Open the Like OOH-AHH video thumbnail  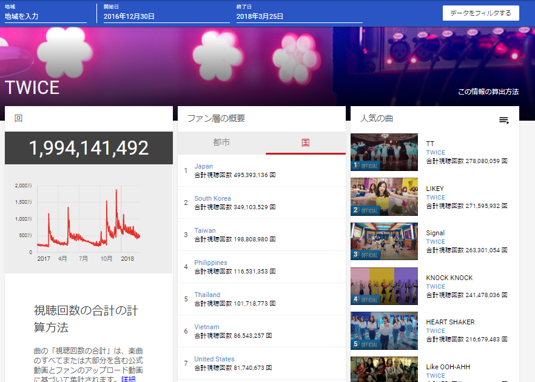click(x=384, y=369)
